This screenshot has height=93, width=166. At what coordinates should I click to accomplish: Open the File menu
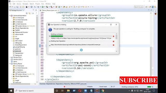(x=10, y=4)
